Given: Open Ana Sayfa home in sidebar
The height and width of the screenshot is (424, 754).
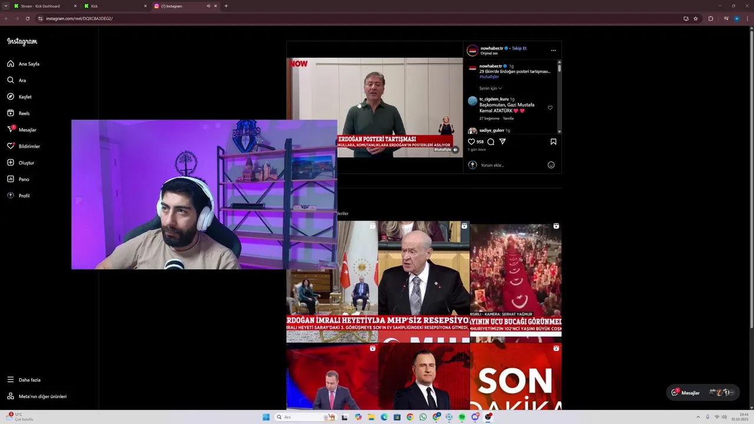Looking at the screenshot, I should coord(24,64).
